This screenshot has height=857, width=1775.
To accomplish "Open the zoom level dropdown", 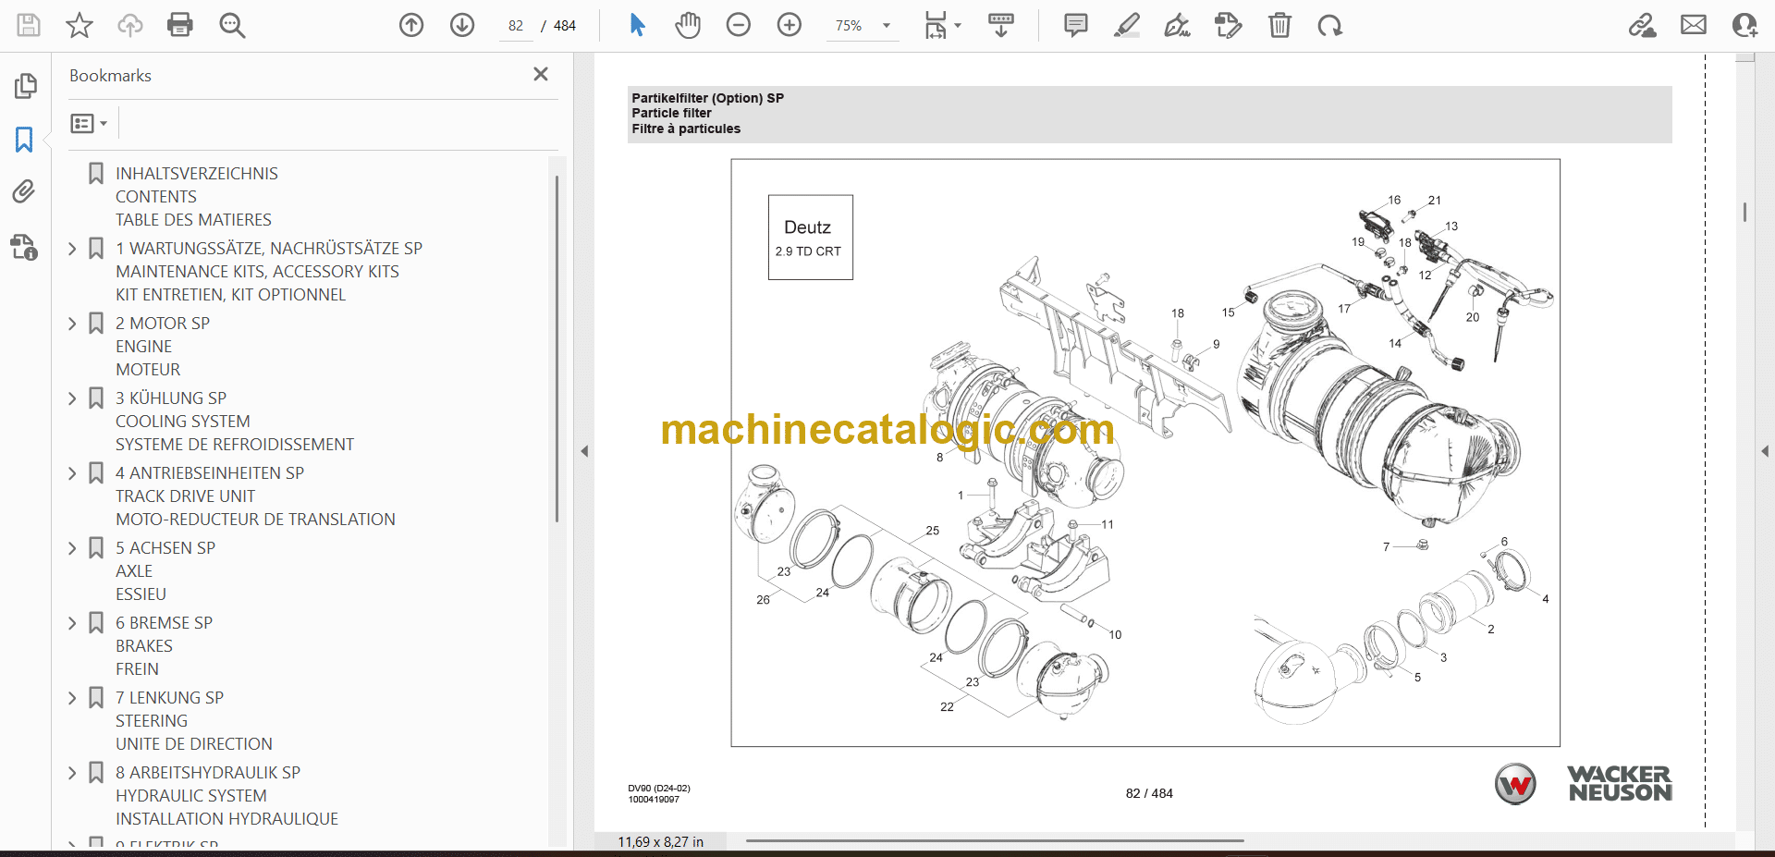I will click(887, 26).
